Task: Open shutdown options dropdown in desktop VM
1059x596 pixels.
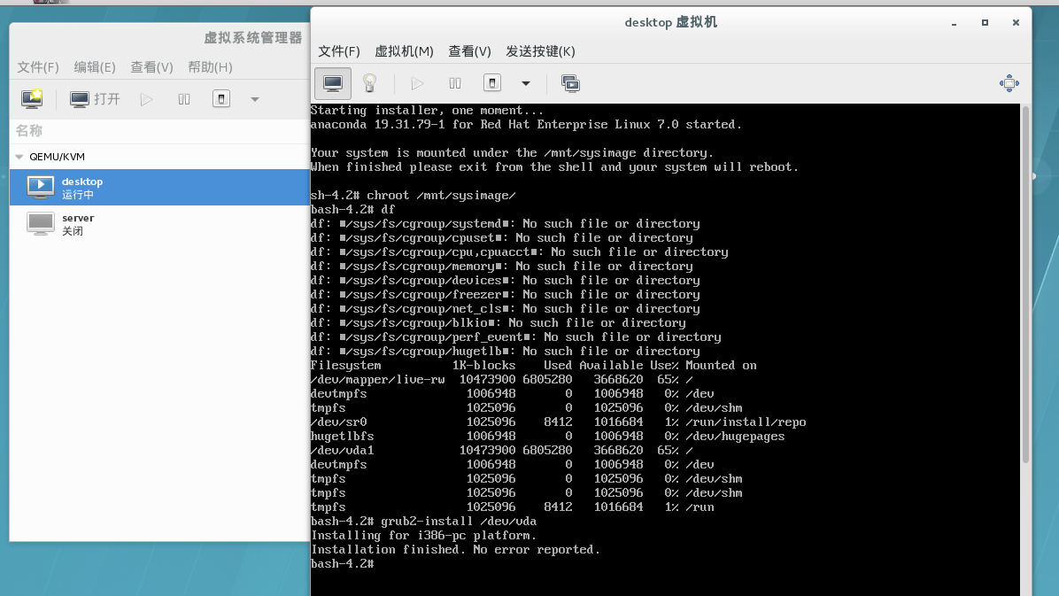Action: click(525, 84)
